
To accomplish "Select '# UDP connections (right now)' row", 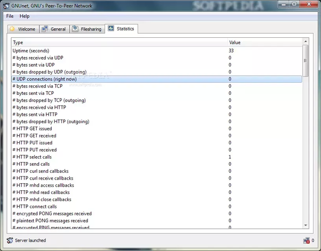I will coord(157,79).
